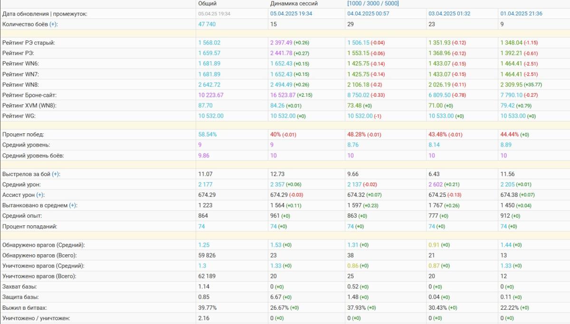Click overall average damage 2 177

206,185
